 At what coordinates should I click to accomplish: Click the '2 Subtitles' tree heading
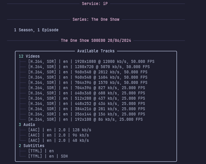(32, 146)
